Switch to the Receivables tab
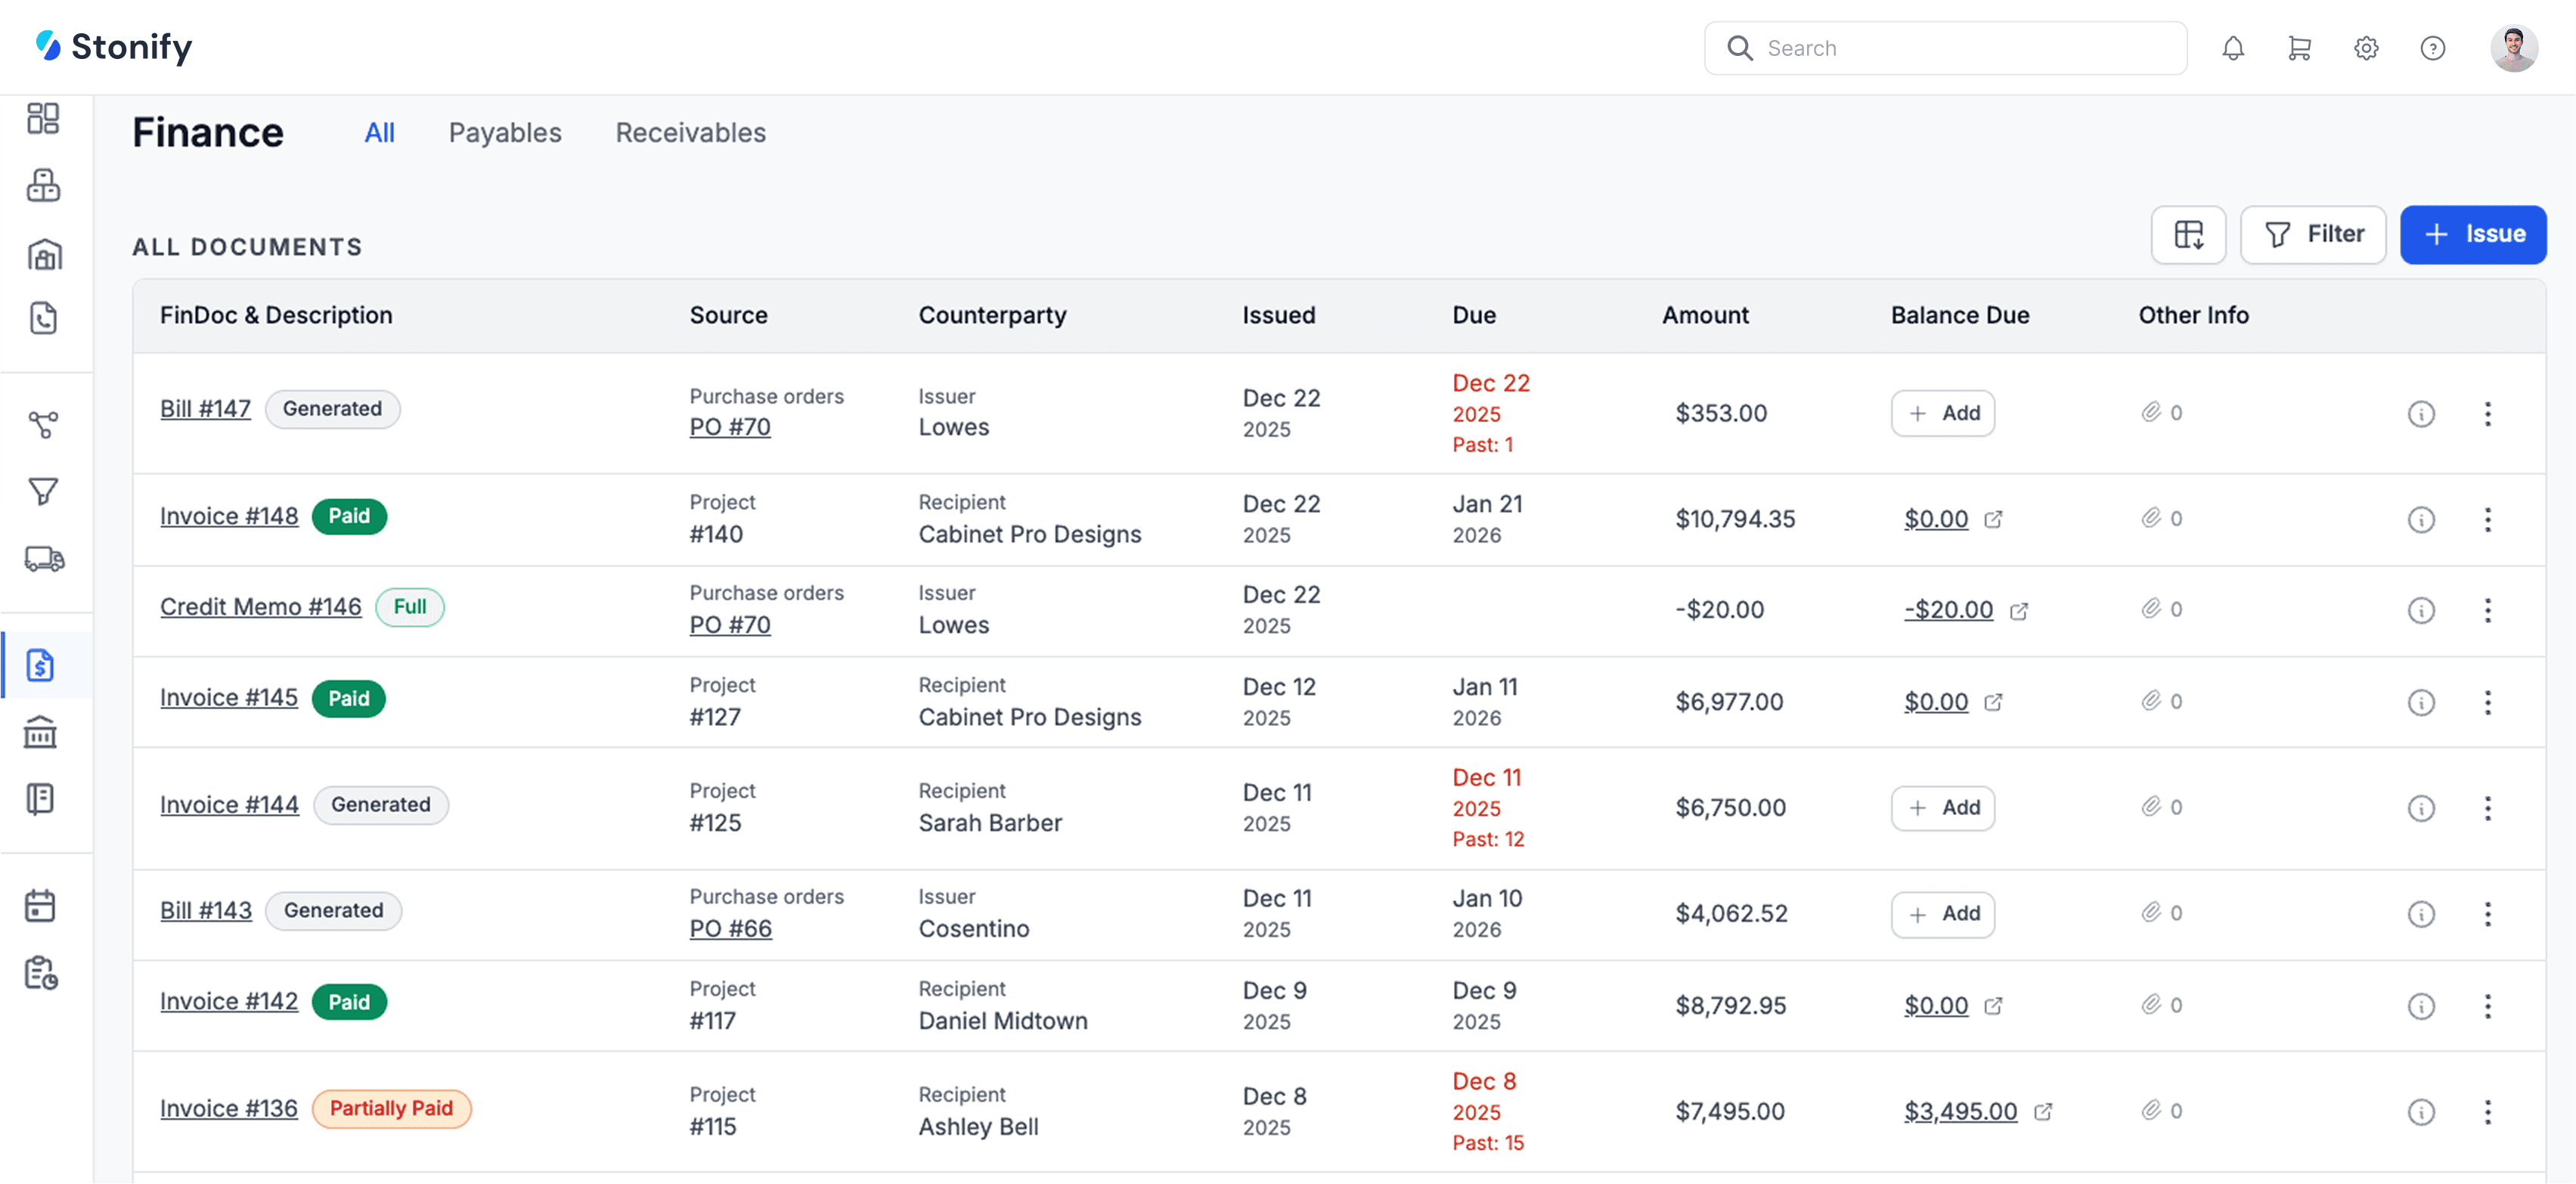Screen dimensions: 2576x1184 (690, 133)
